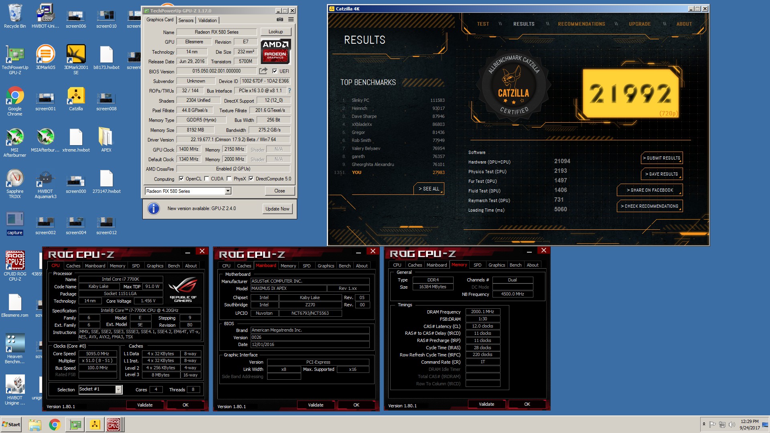770x433 pixels.
Task: Click OK in the mainboard CPU-Z window
Action: 356,405
